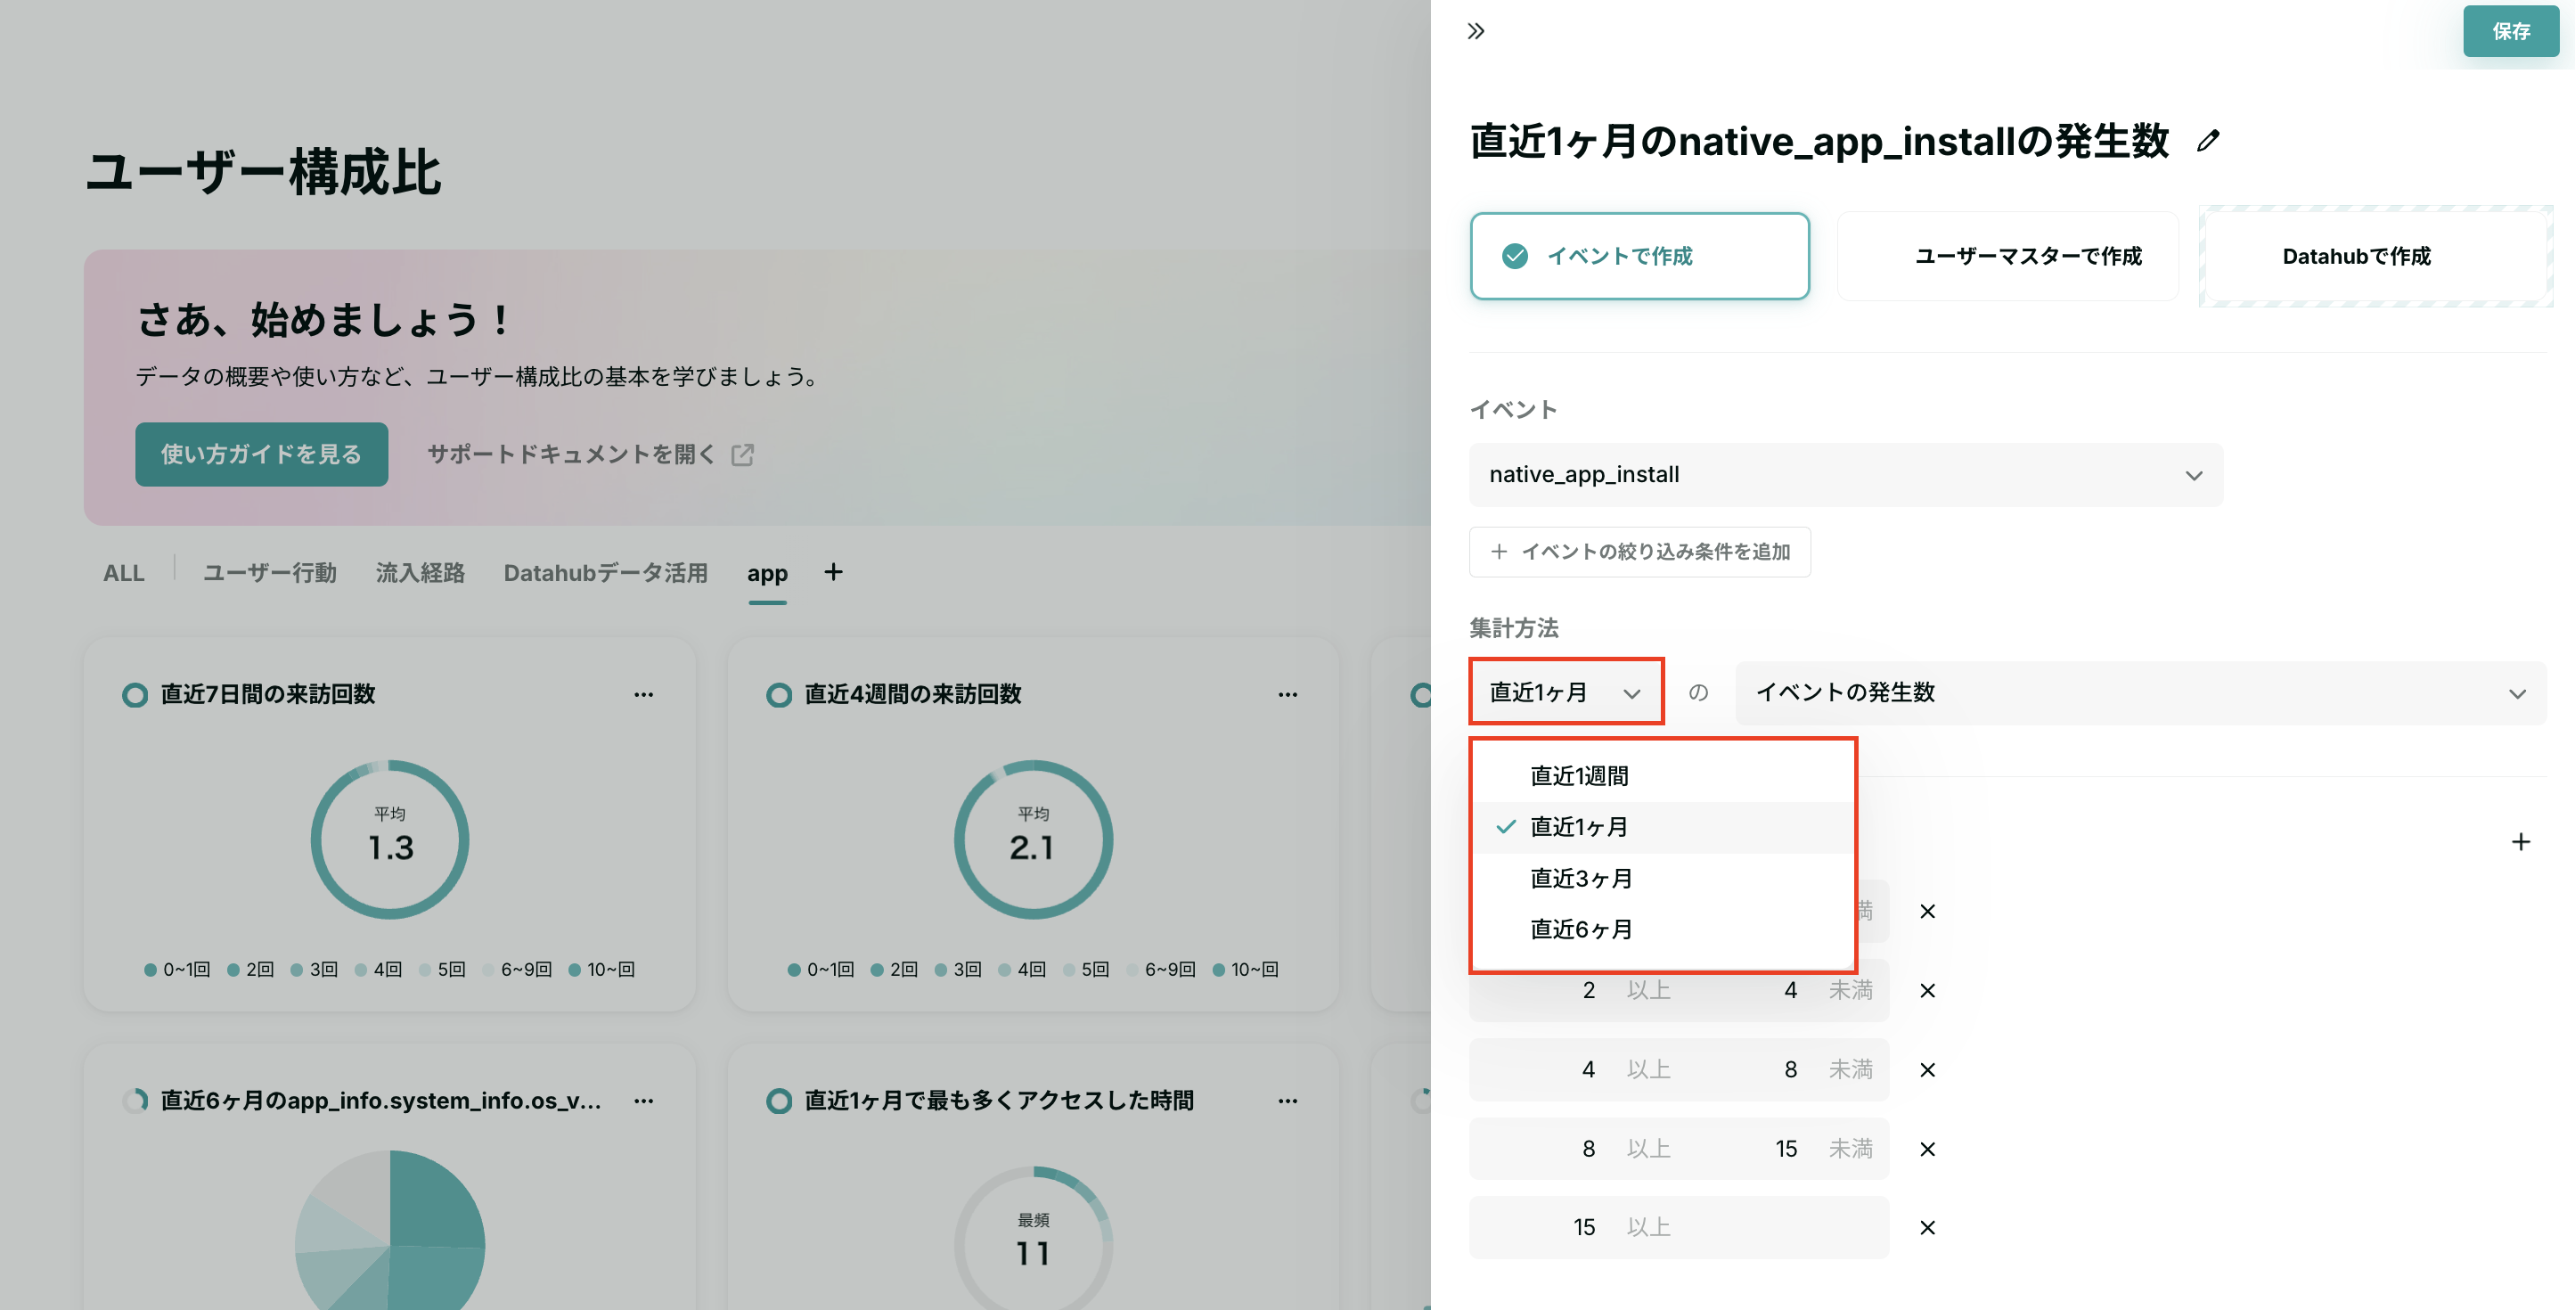Click the 最頻 11 donut chart
Image resolution: width=2575 pixels, height=1310 pixels.
[x=1034, y=1238]
